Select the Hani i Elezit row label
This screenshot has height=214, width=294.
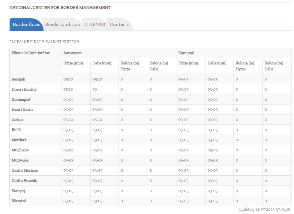coord(22,109)
